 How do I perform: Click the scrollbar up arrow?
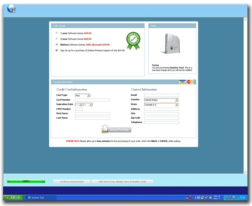(x=245, y=19)
